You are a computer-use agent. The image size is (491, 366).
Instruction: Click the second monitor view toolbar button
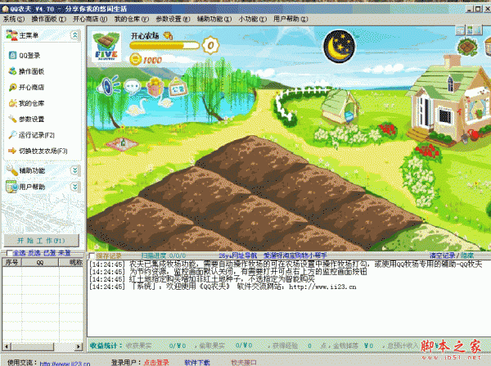(x=470, y=30)
